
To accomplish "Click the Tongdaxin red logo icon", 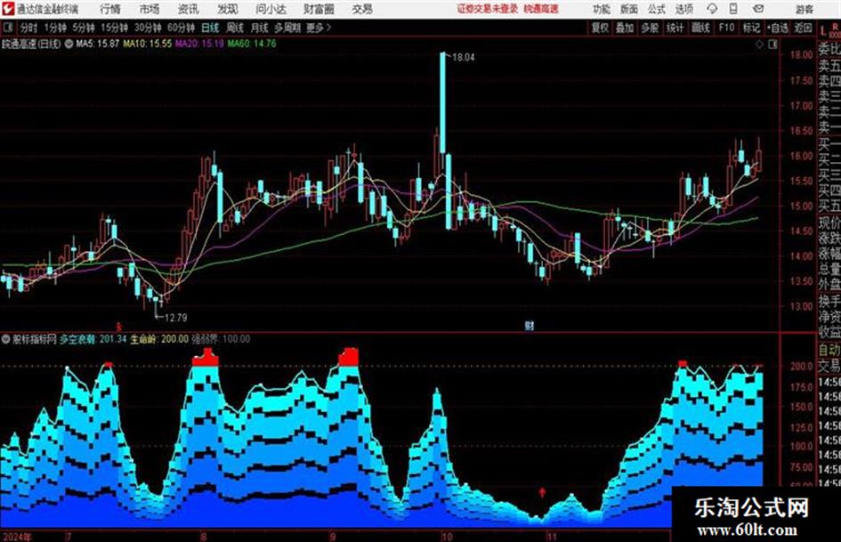I will (x=7, y=9).
